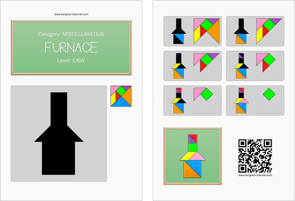295x201 pixels.
Task: Open step one with blue triangle placed
Action: click(193, 31)
